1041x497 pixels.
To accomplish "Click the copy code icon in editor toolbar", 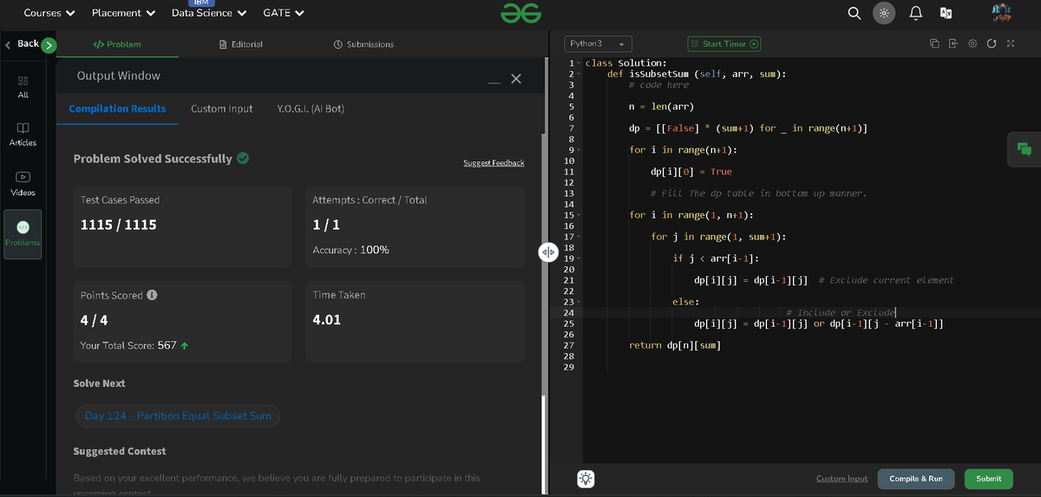I will (934, 43).
